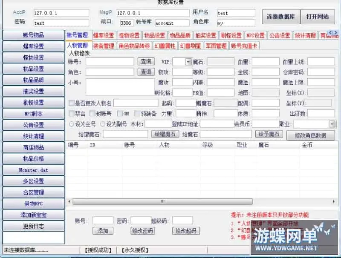Toggle the 领装备 checkbox
341x258 pixels.
(137, 113)
